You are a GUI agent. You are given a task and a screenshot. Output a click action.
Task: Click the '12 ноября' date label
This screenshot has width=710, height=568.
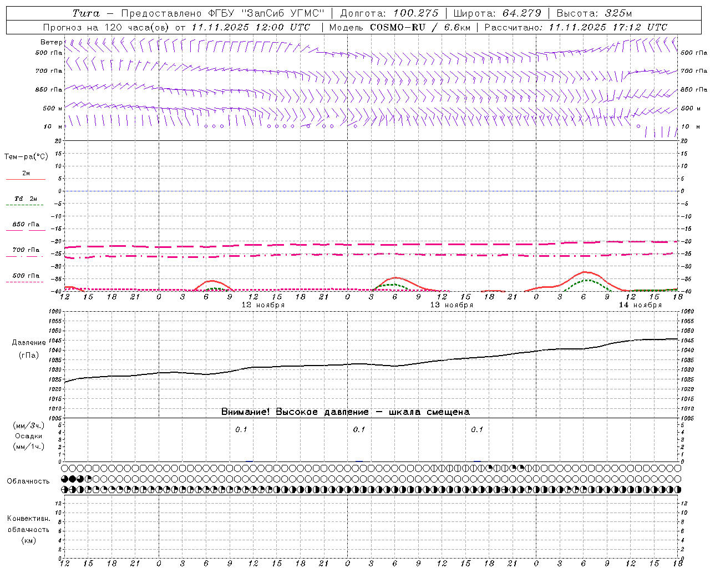pos(263,305)
